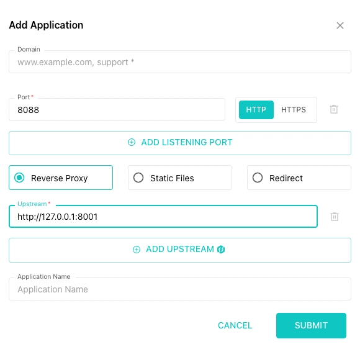Choose the Static Files radio option
The image size is (360, 352).
180,178
